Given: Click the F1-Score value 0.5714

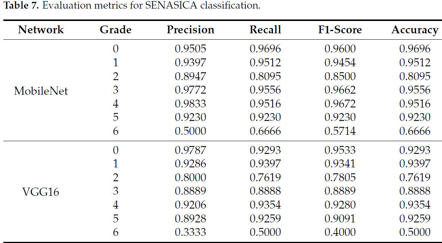Looking at the screenshot, I should click(x=340, y=131).
